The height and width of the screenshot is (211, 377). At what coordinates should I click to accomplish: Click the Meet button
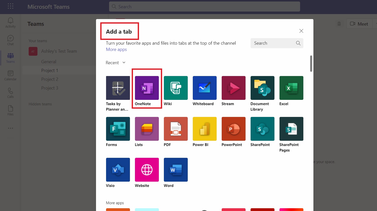(359, 24)
